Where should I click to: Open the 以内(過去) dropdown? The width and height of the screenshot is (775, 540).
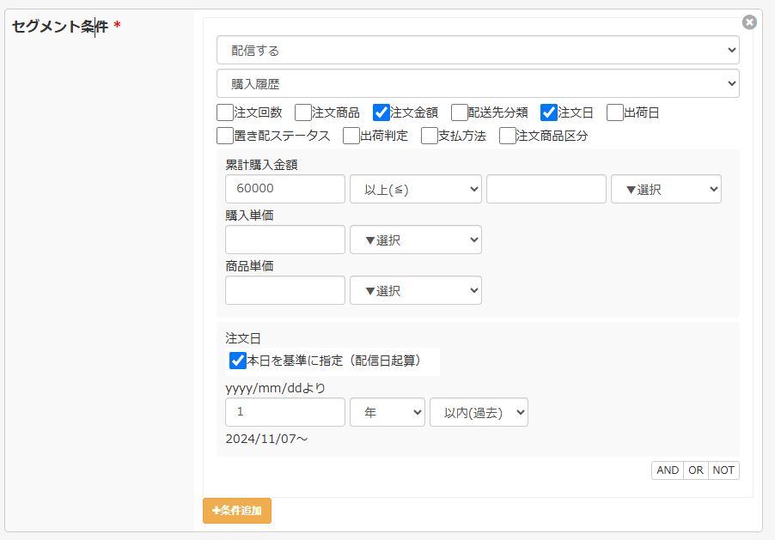pyautogui.click(x=479, y=412)
